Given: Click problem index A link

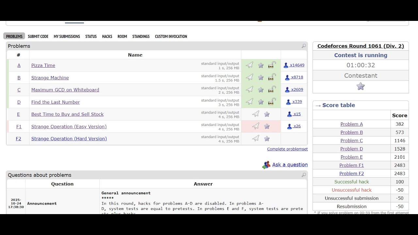Looking at the screenshot, I should click(x=19, y=65).
